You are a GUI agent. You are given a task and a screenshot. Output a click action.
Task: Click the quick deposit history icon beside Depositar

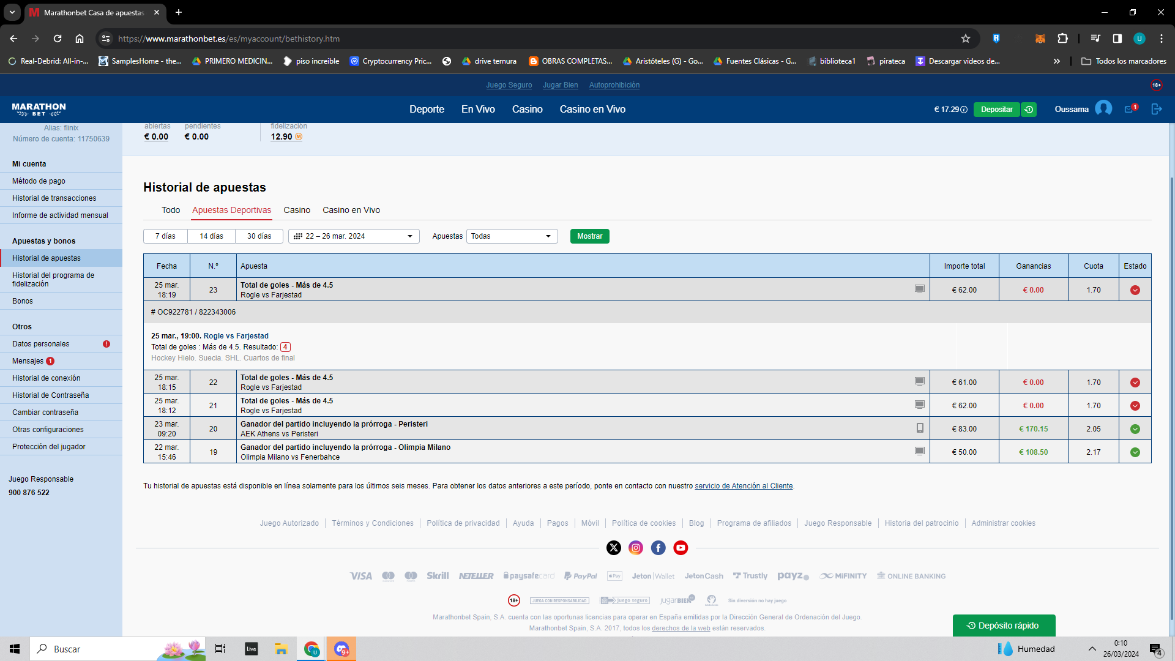tap(1029, 110)
